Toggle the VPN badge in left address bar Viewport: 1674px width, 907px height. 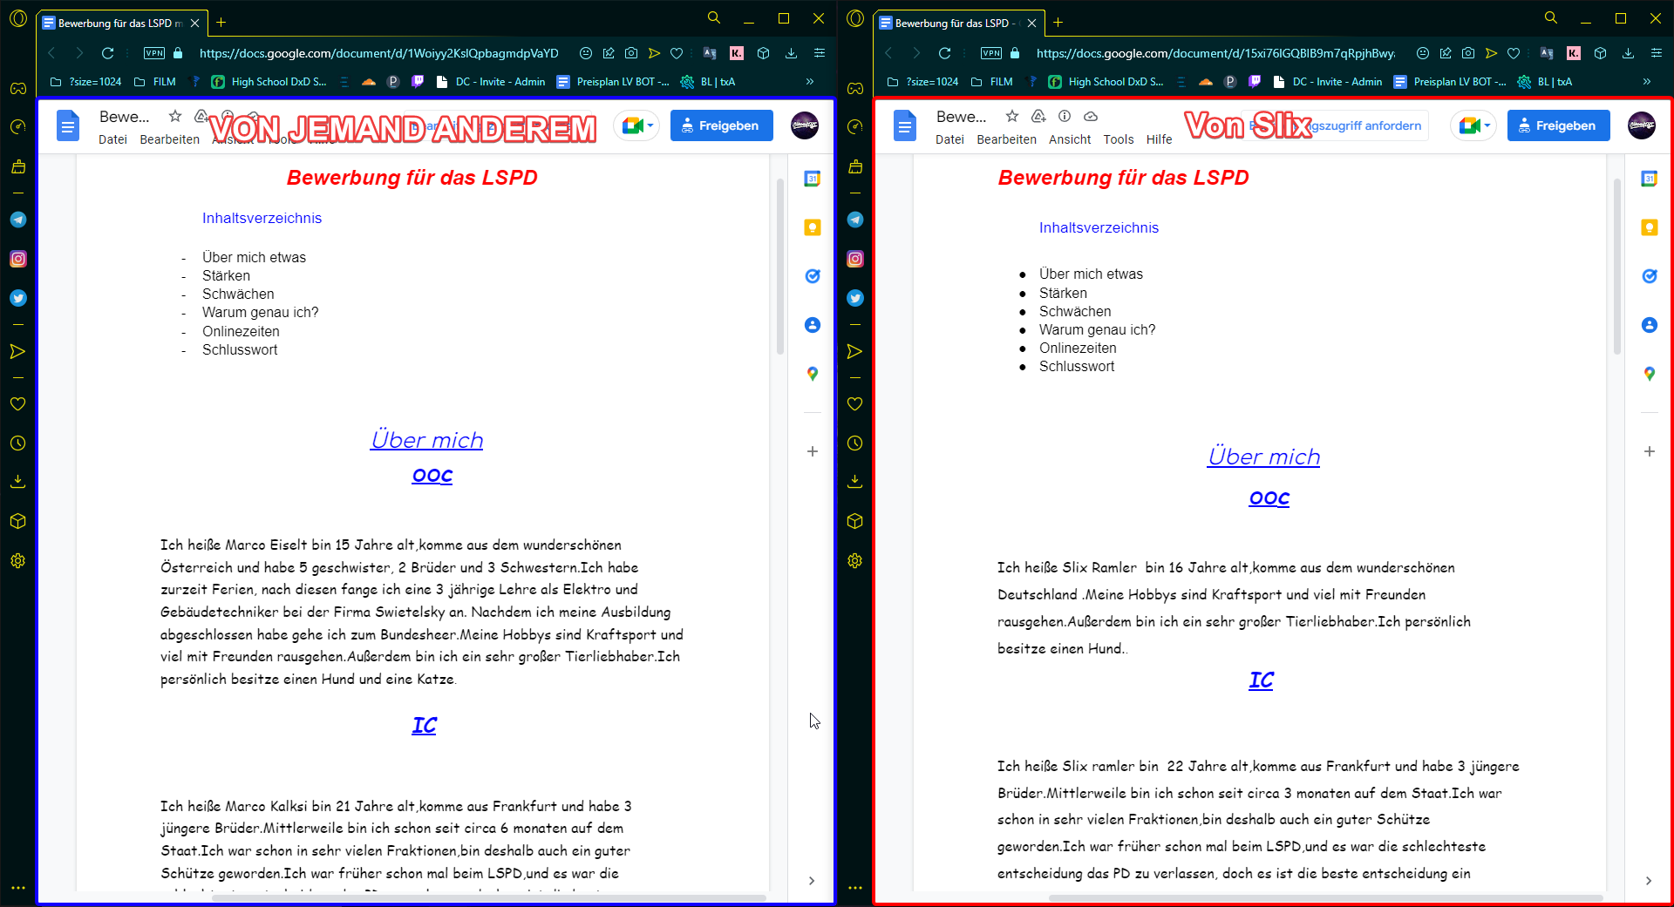[x=154, y=53]
